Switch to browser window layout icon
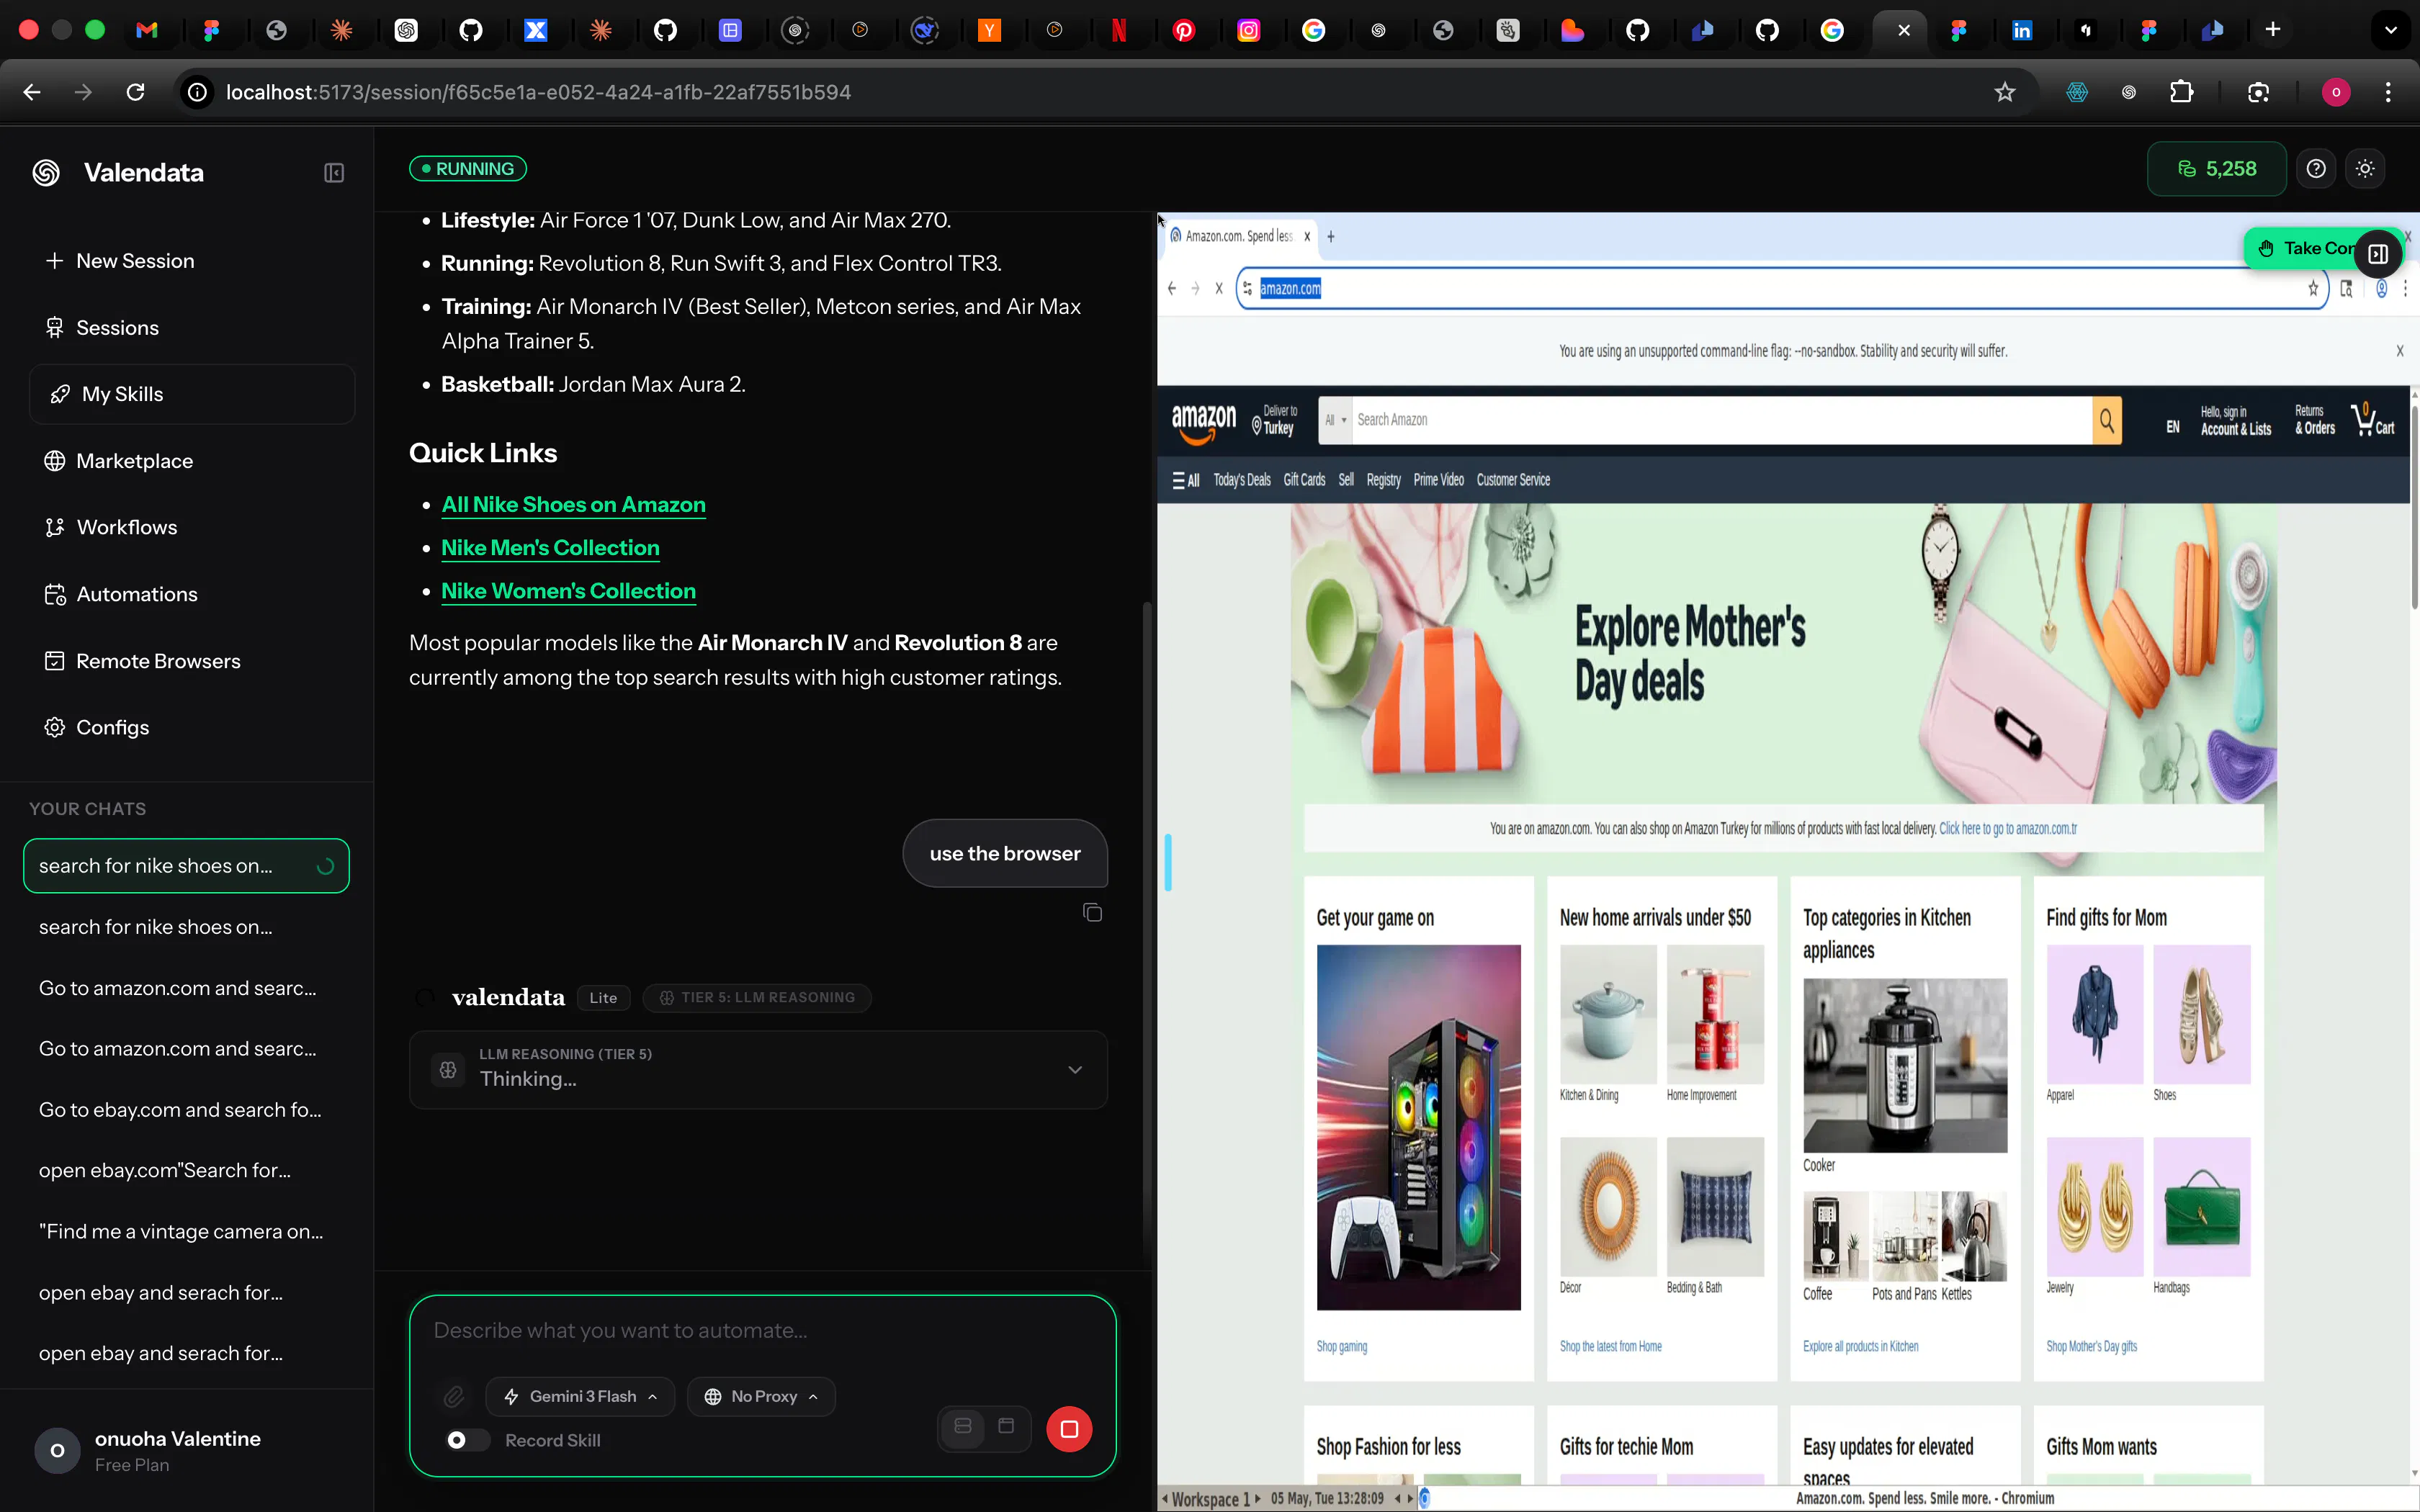The image size is (2420, 1512). (x=1006, y=1428)
